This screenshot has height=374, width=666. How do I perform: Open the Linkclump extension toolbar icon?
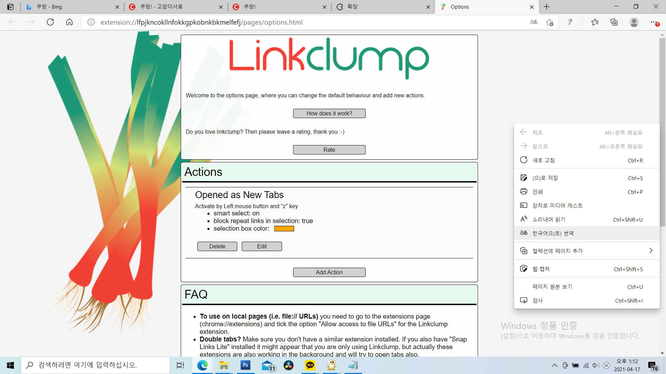pos(570,22)
